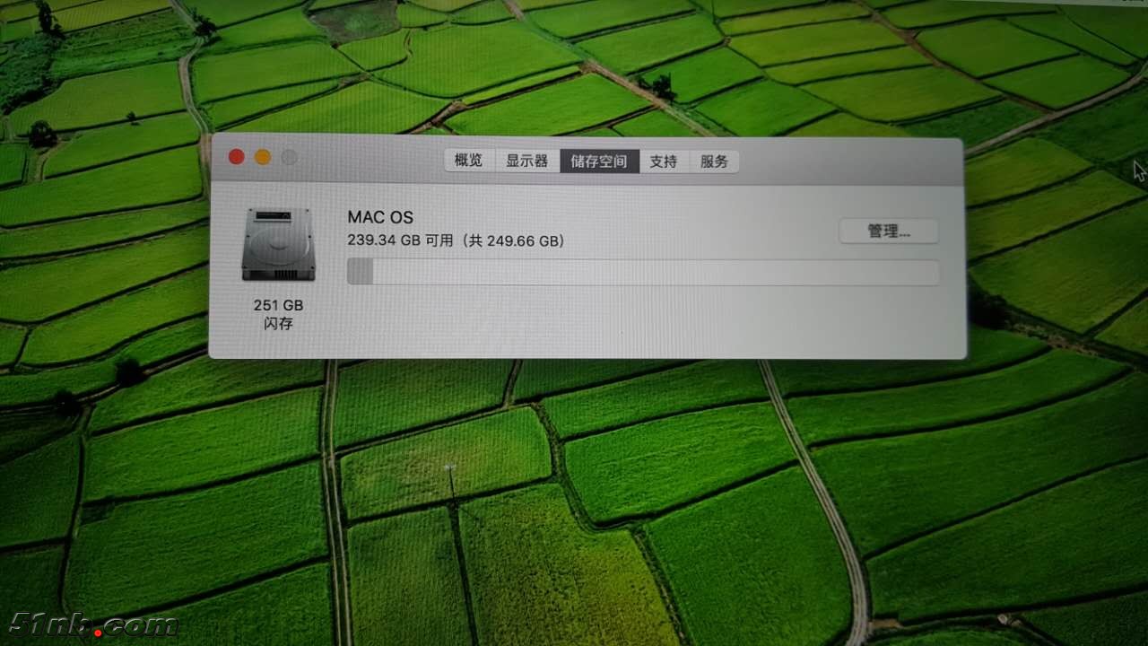
Task: Click the 251 GB label under disk icon
Action: point(278,305)
